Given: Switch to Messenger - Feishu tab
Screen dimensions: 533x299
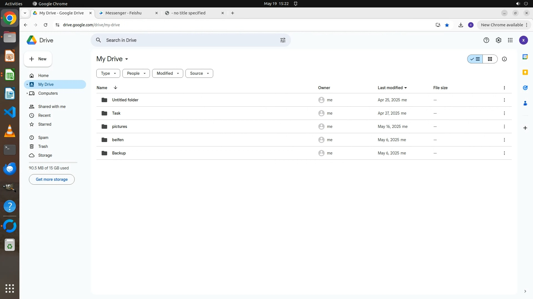Looking at the screenshot, I should pyautogui.click(x=124, y=13).
